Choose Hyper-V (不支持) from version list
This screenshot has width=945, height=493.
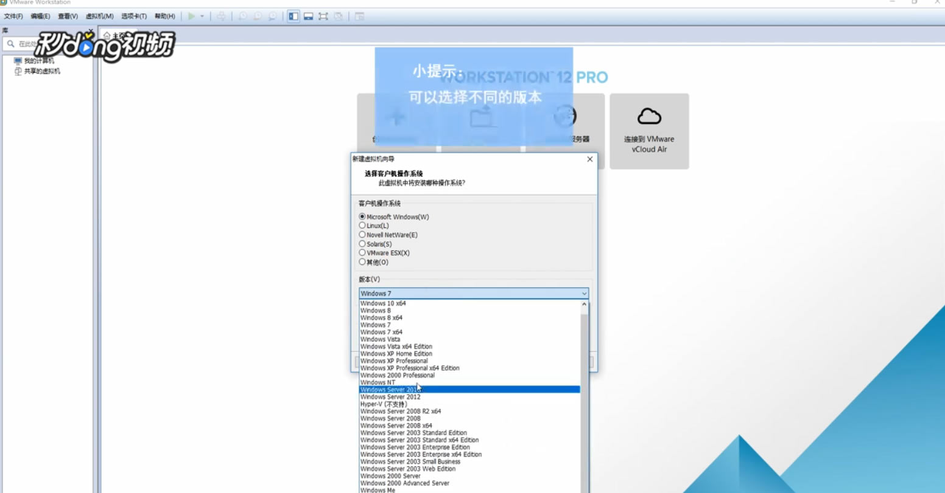(469, 404)
